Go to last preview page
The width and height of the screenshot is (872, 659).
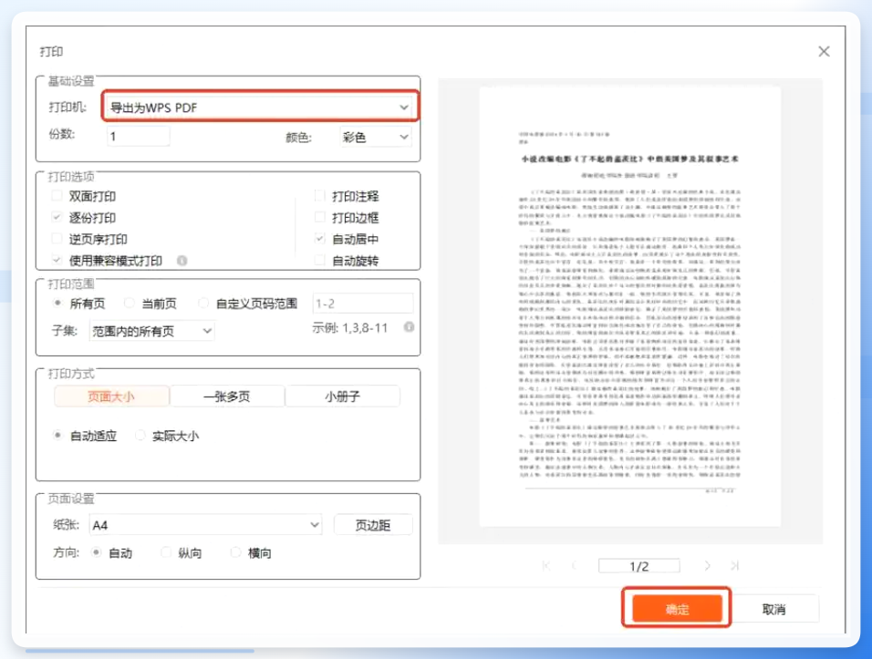734,566
